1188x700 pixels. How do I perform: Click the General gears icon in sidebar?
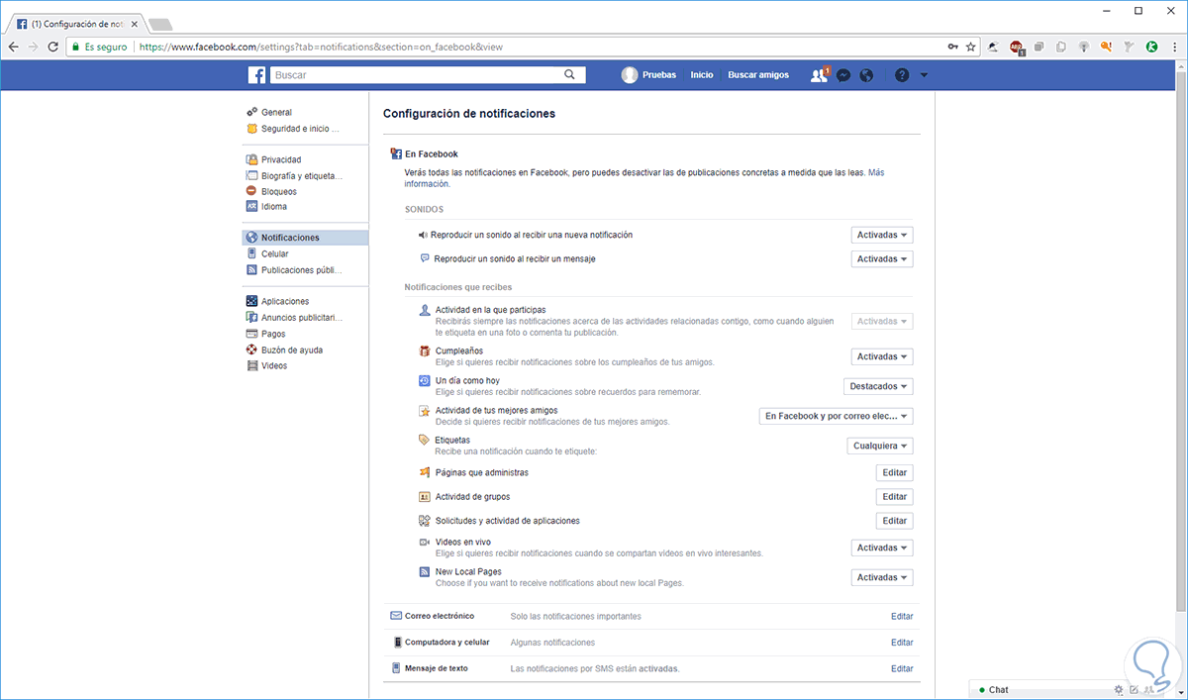(x=252, y=112)
